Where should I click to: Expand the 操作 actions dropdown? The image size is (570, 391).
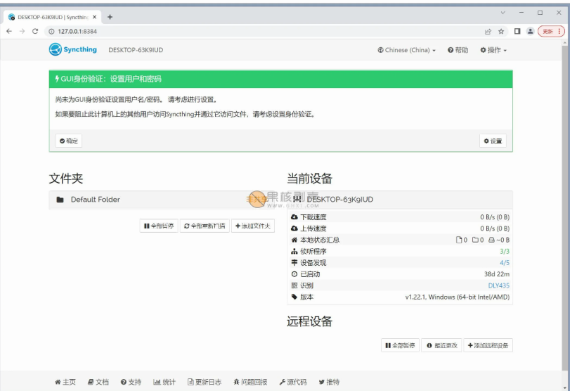[493, 50]
